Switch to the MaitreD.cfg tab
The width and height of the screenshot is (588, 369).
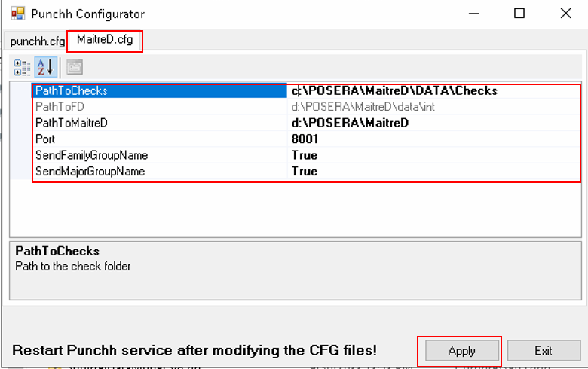[105, 39]
